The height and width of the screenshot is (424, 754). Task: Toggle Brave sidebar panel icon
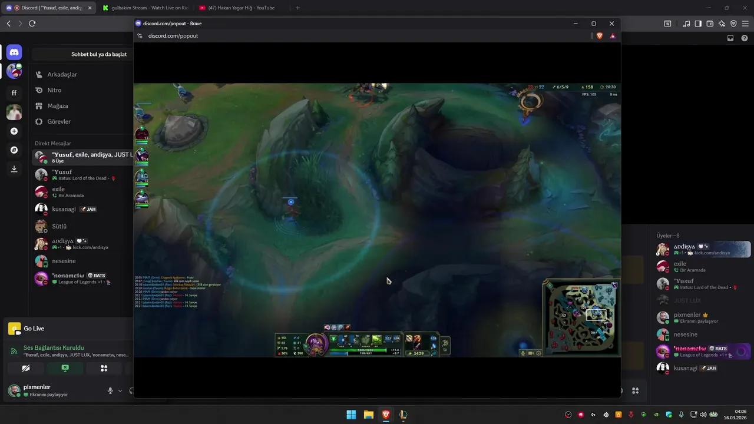pyautogui.click(x=698, y=24)
